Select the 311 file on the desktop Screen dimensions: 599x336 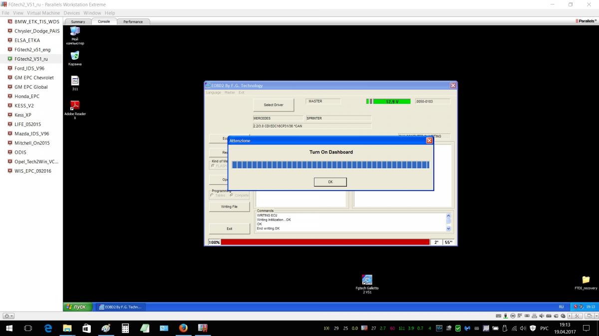point(75,83)
